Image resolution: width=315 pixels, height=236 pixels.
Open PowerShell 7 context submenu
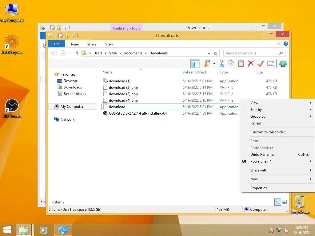[277, 161]
